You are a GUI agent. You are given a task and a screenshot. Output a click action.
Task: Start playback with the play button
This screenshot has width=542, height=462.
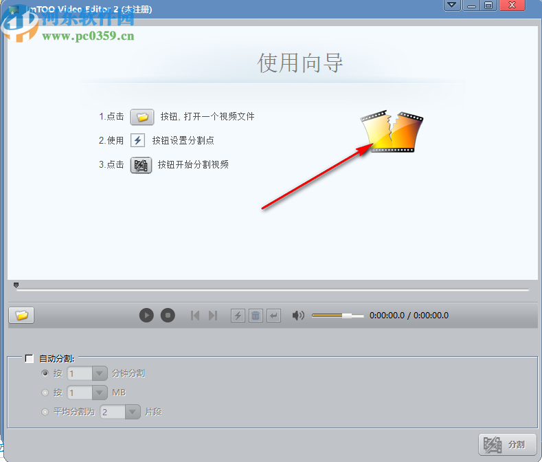[146, 316]
